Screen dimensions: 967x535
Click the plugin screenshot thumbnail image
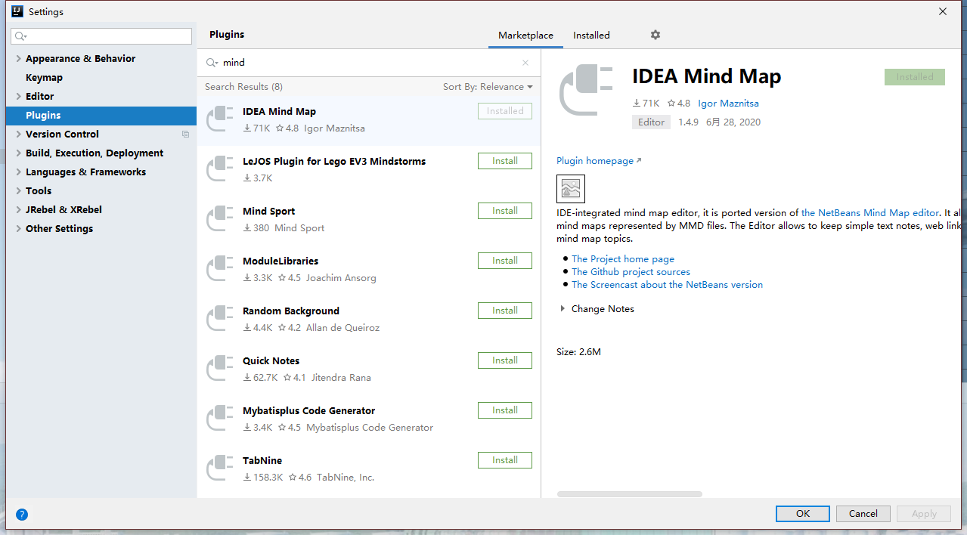571,189
